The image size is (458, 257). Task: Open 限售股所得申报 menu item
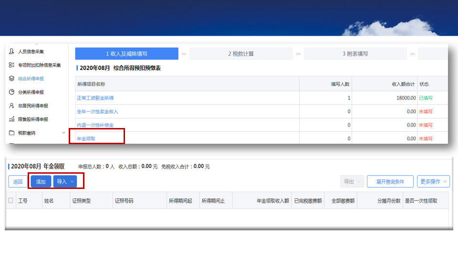point(33,119)
